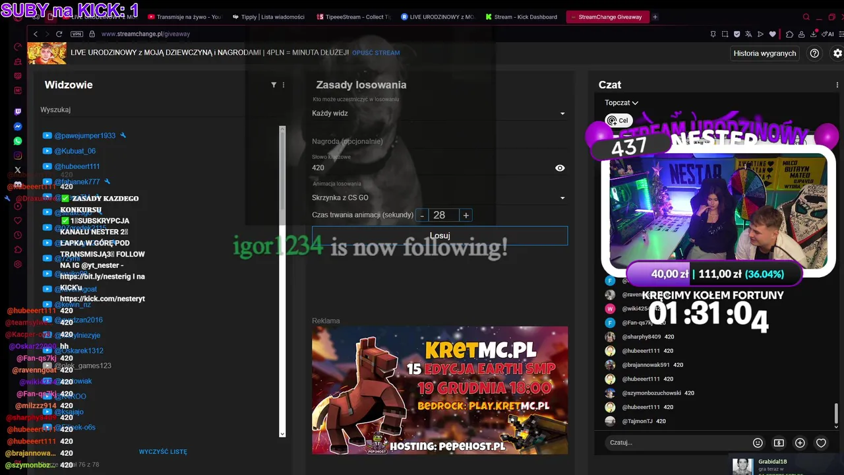Switch to Stream - Kick Dashboard tab
Screen dimensions: 844x475
(x=521, y=17)
